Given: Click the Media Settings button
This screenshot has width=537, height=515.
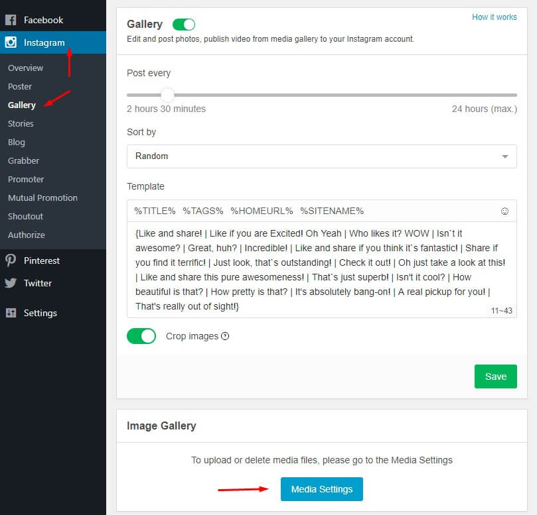Looking at the screenshot, I should [x=321, y=489].
